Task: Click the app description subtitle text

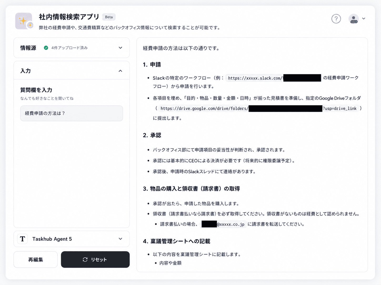Action: click(x=130, y=28)
